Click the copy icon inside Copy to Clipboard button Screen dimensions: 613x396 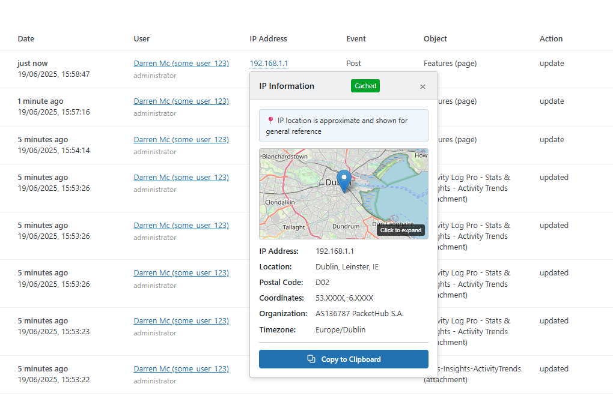[x=311, y=359]
